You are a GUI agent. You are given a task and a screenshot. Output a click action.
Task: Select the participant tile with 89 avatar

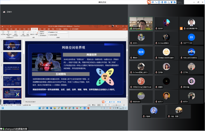point(191,38)
